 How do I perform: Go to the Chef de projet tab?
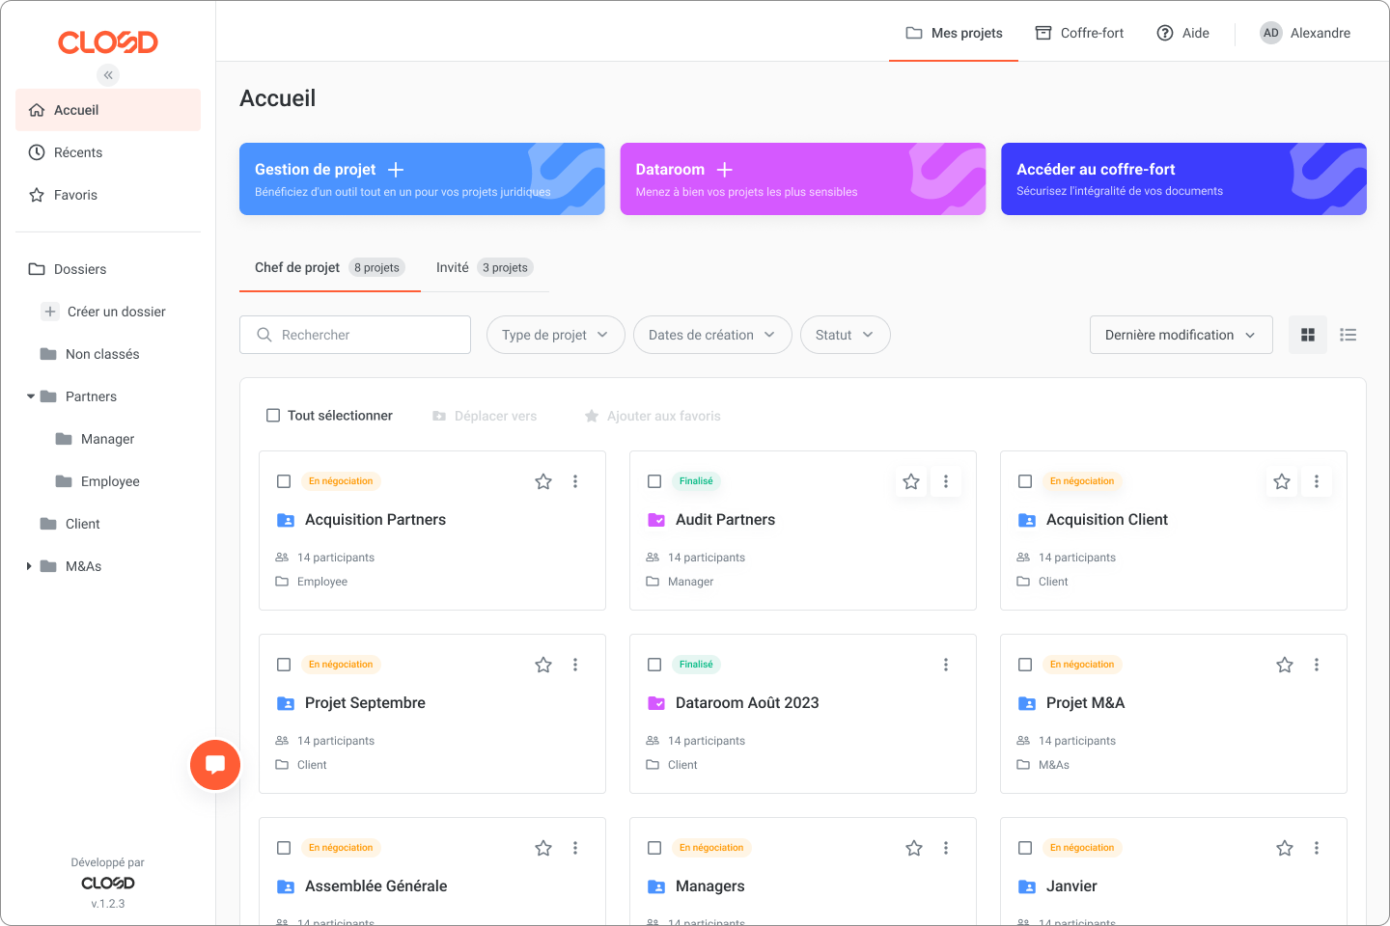coord(296,267)
